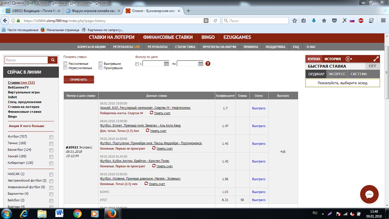
Task: Check the Выигравшие filter checkbox
Action: 101,63
